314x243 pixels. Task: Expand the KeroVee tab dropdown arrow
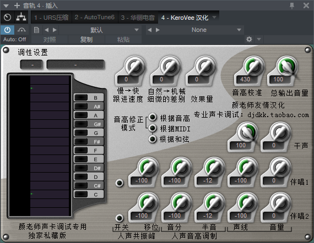pos(214,18)
